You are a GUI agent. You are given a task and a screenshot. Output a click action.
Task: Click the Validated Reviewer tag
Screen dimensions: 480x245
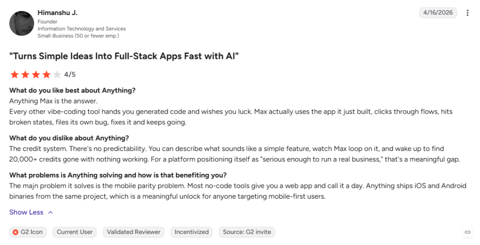(x=134, y=232)
